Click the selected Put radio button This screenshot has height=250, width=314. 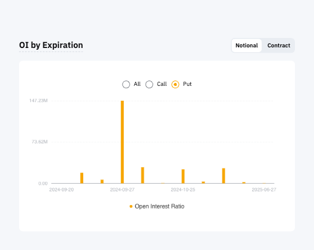(x=175, y=84)
